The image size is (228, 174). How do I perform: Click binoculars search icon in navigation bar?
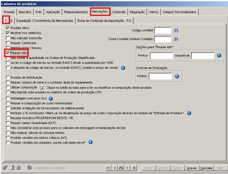(x=121, y=168)
